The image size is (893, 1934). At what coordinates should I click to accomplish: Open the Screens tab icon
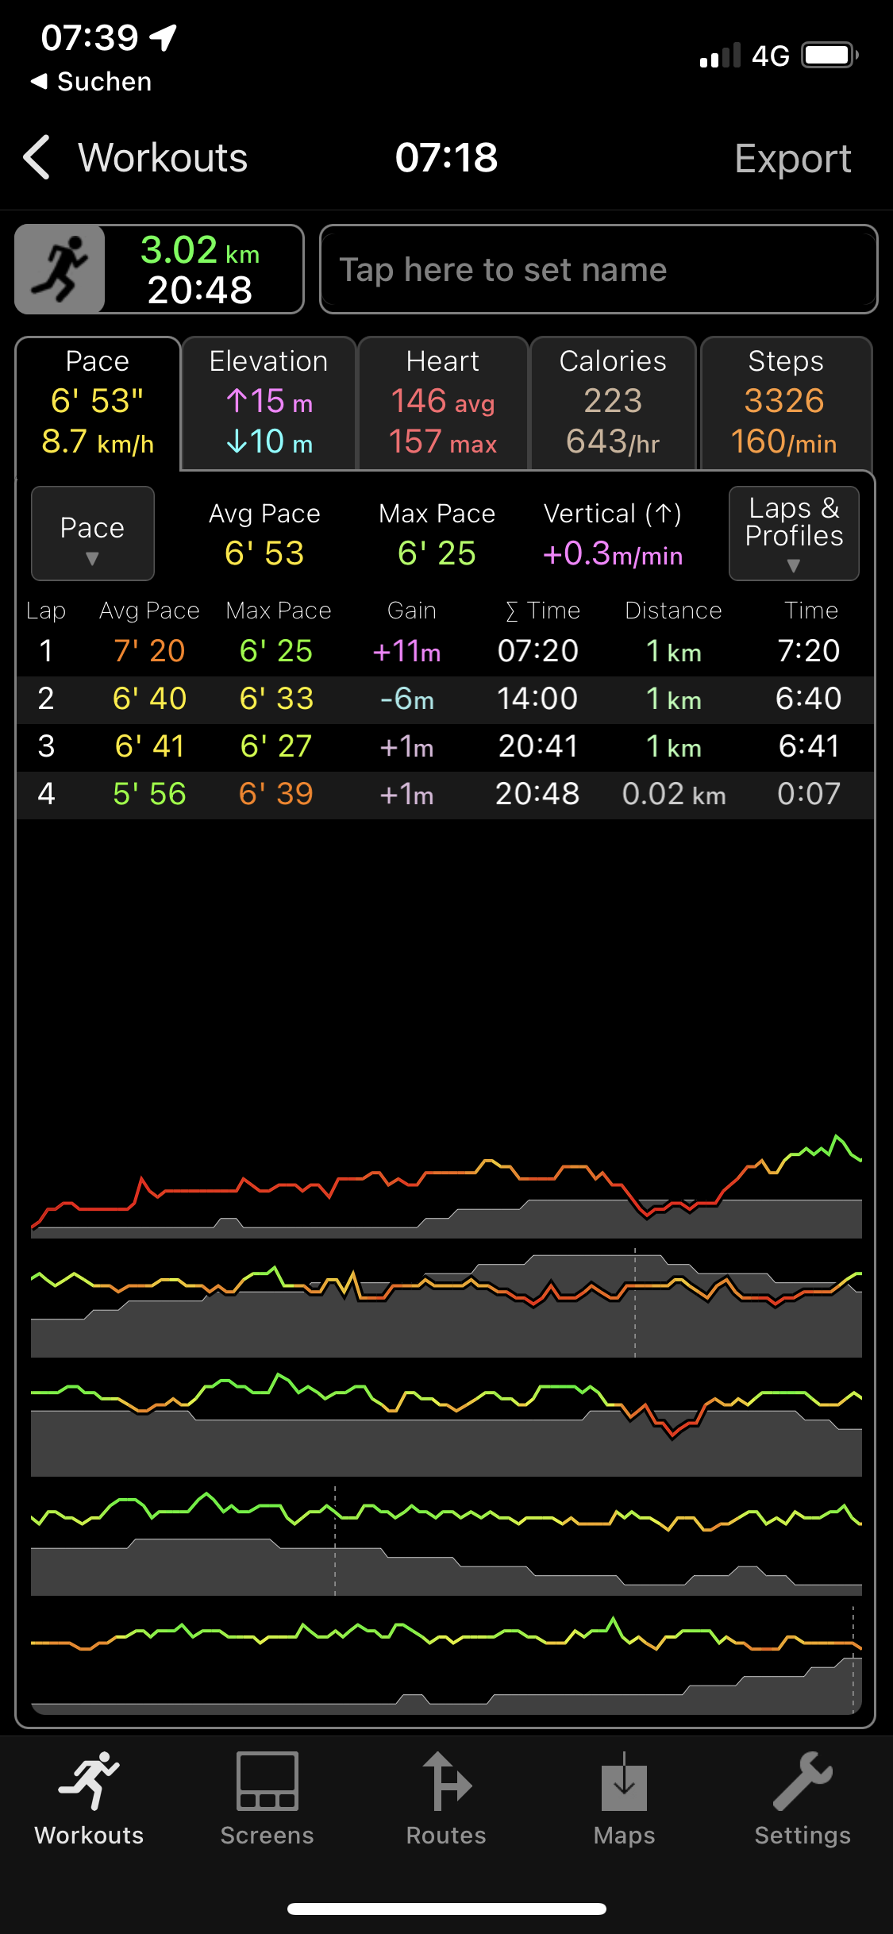click(267, 1782)
